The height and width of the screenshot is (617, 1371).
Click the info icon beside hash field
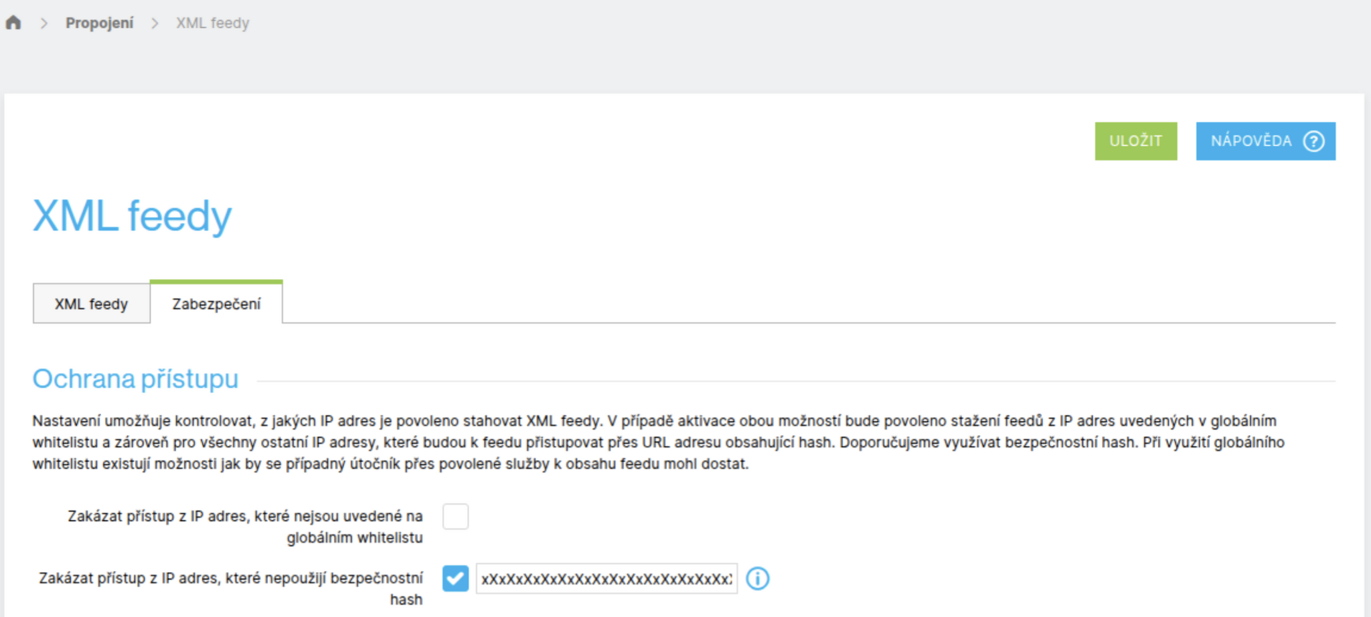tap(758, 578)
